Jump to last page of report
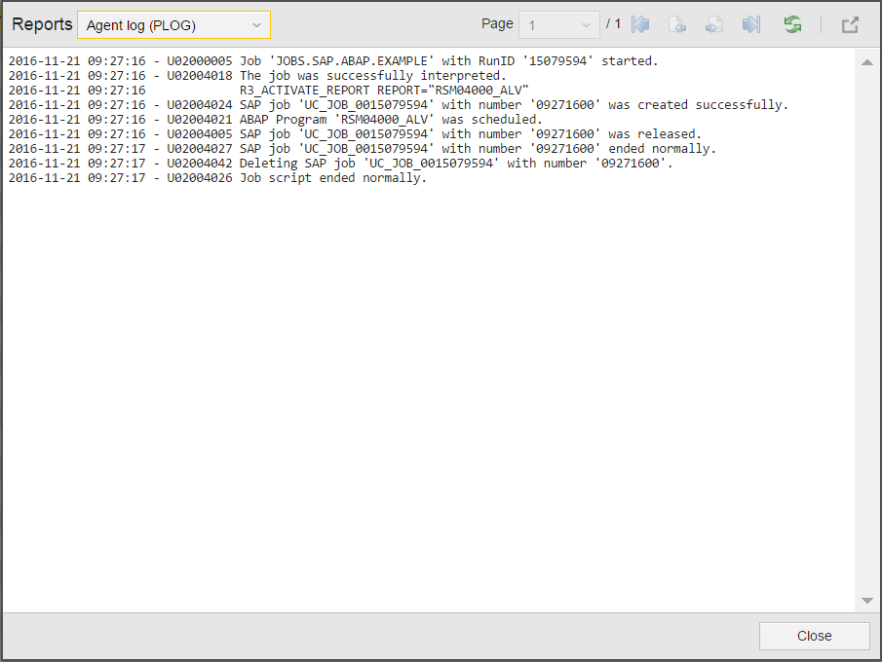The image size is (882, 662). (750, 24)
